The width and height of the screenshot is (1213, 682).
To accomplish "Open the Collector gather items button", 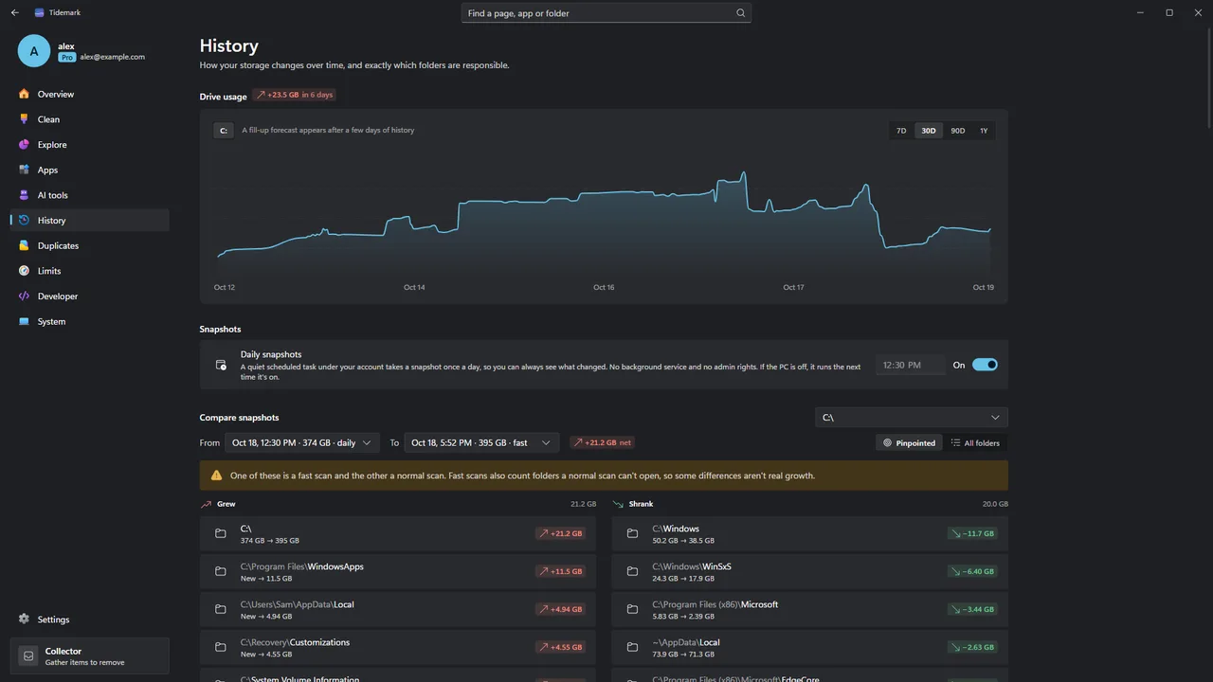I will click(90, 656).
